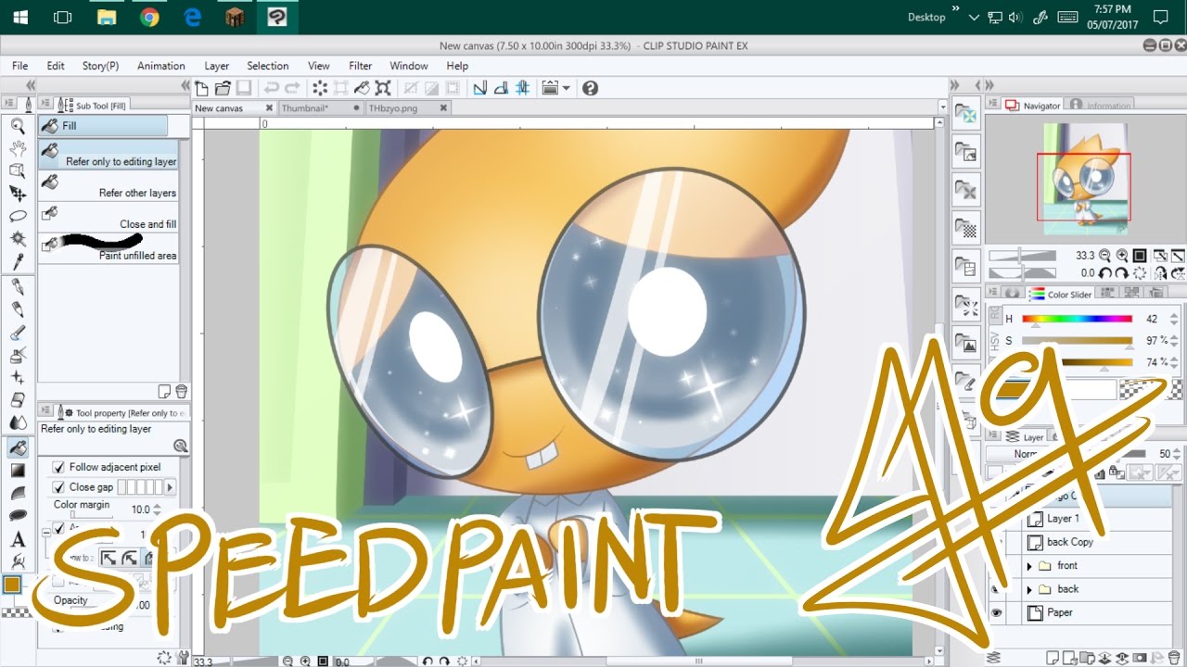Click the Undo arrow in toolbar
The width and height of the screenshot is (1187, 667).
(x=271, y=88)
